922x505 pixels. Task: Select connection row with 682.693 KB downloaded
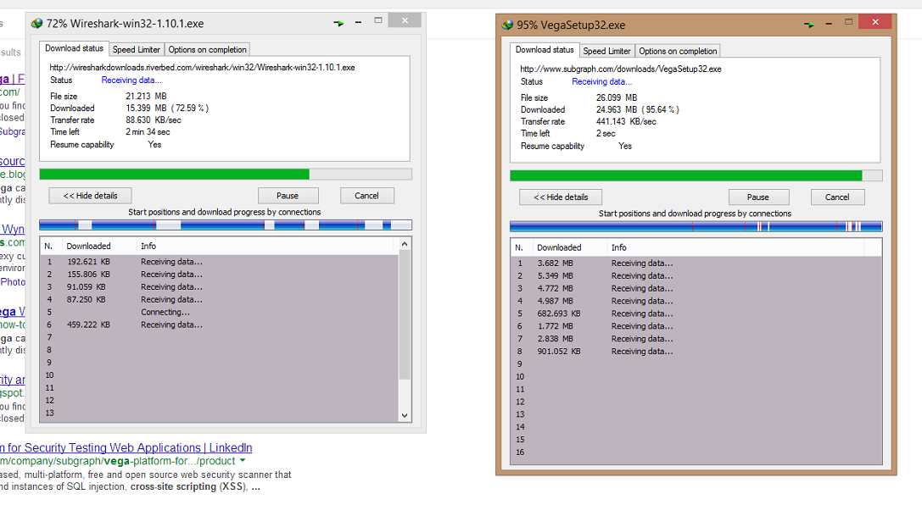(x=696, y=314)
